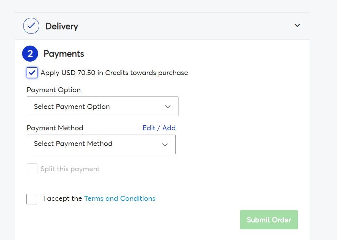Click the Delivery section heading text
The image size is (337, 240).
point(62,26)
